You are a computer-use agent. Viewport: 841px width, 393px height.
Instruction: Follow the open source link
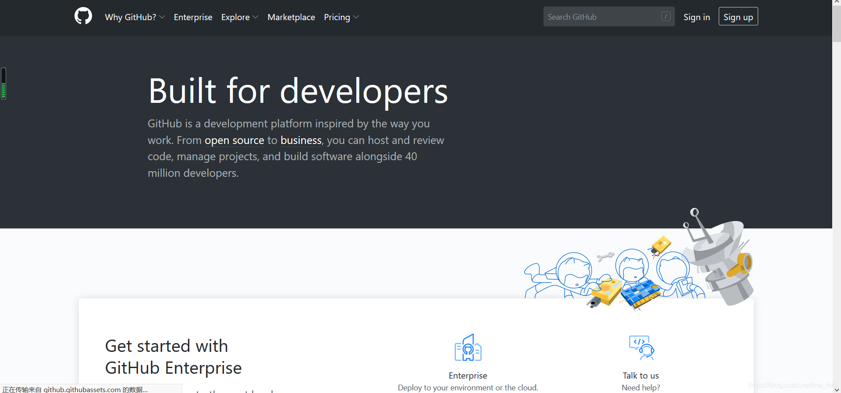click(234, 140)
